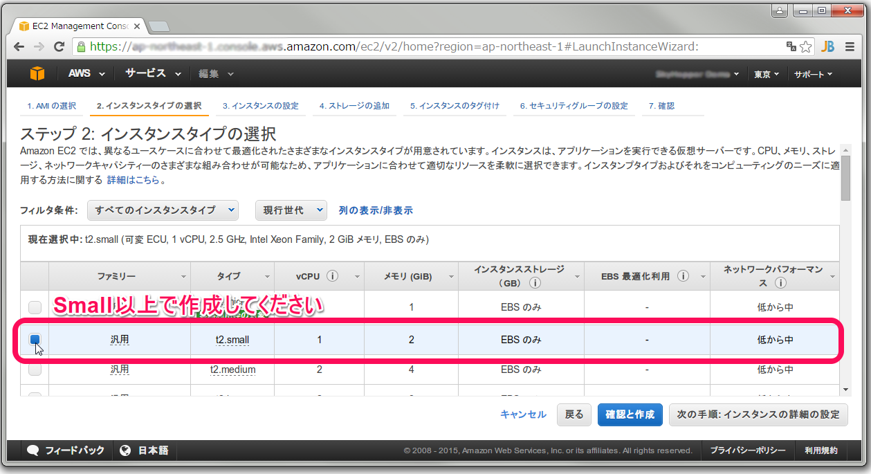Open the blurred account name menu
Viewport: 871px width, 474px height.
click(x=697, y=74)
